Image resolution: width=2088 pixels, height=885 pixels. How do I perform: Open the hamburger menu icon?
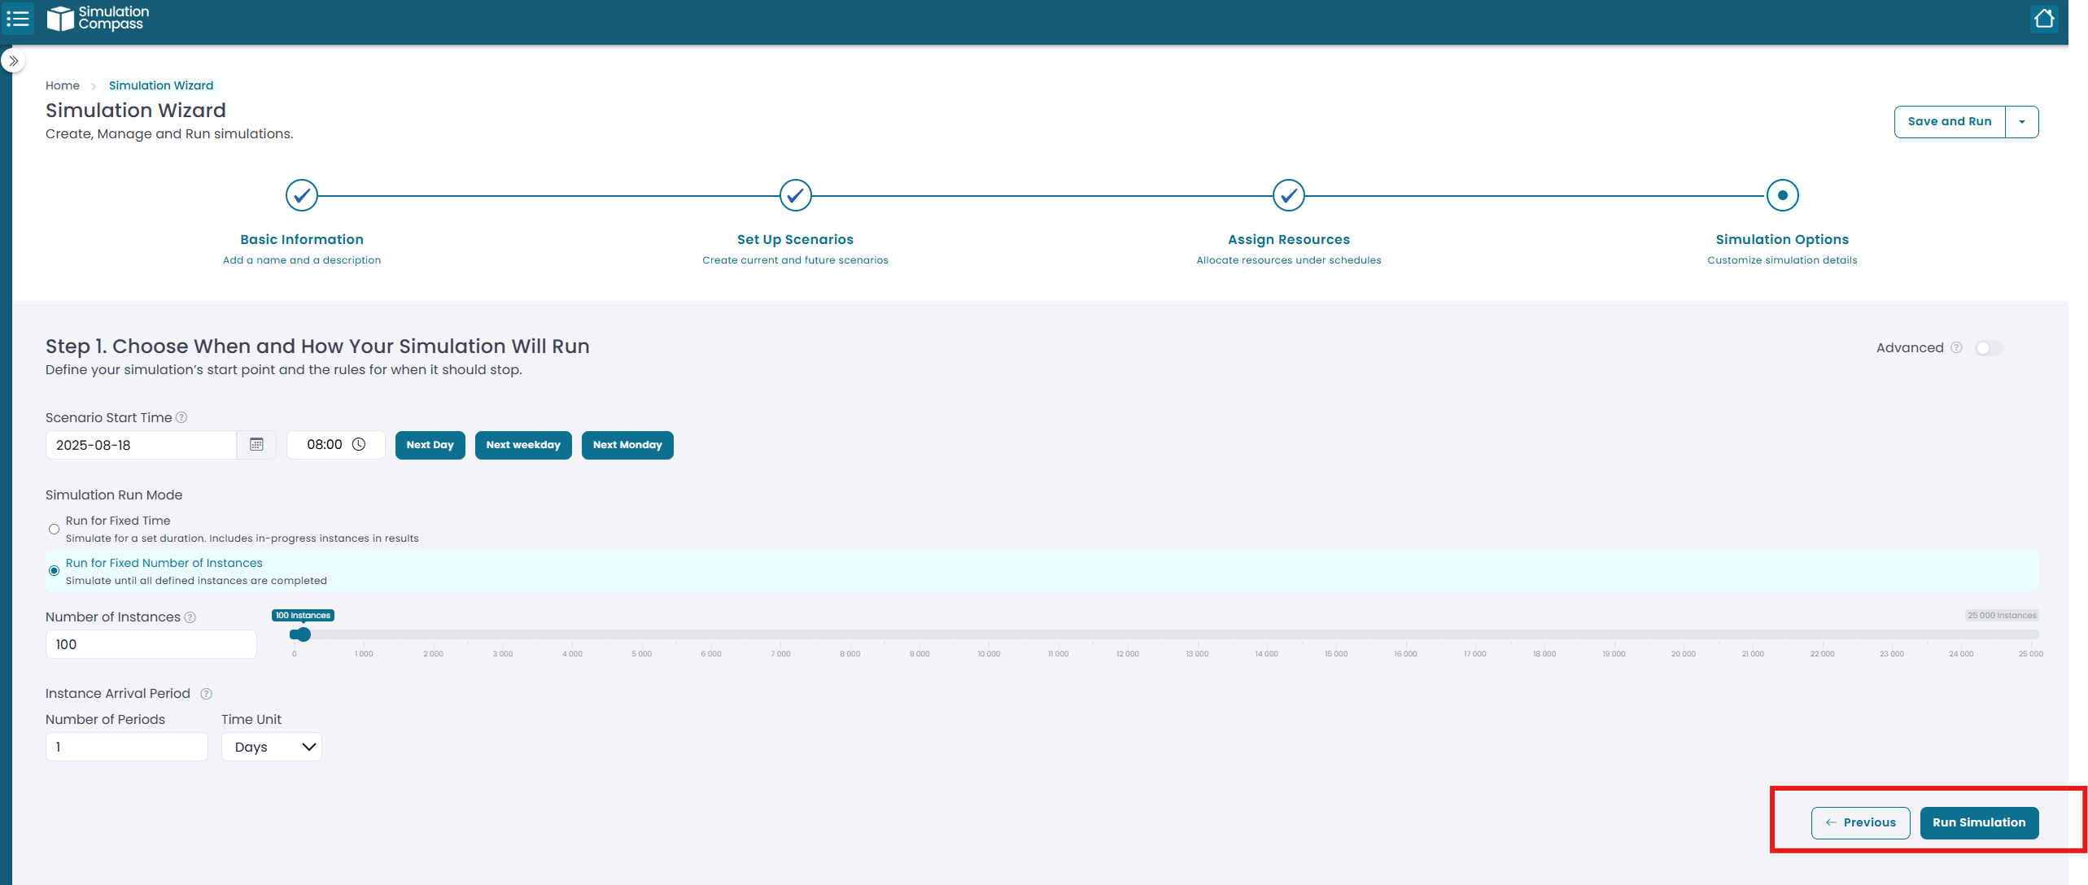click(x=18, y=18)
